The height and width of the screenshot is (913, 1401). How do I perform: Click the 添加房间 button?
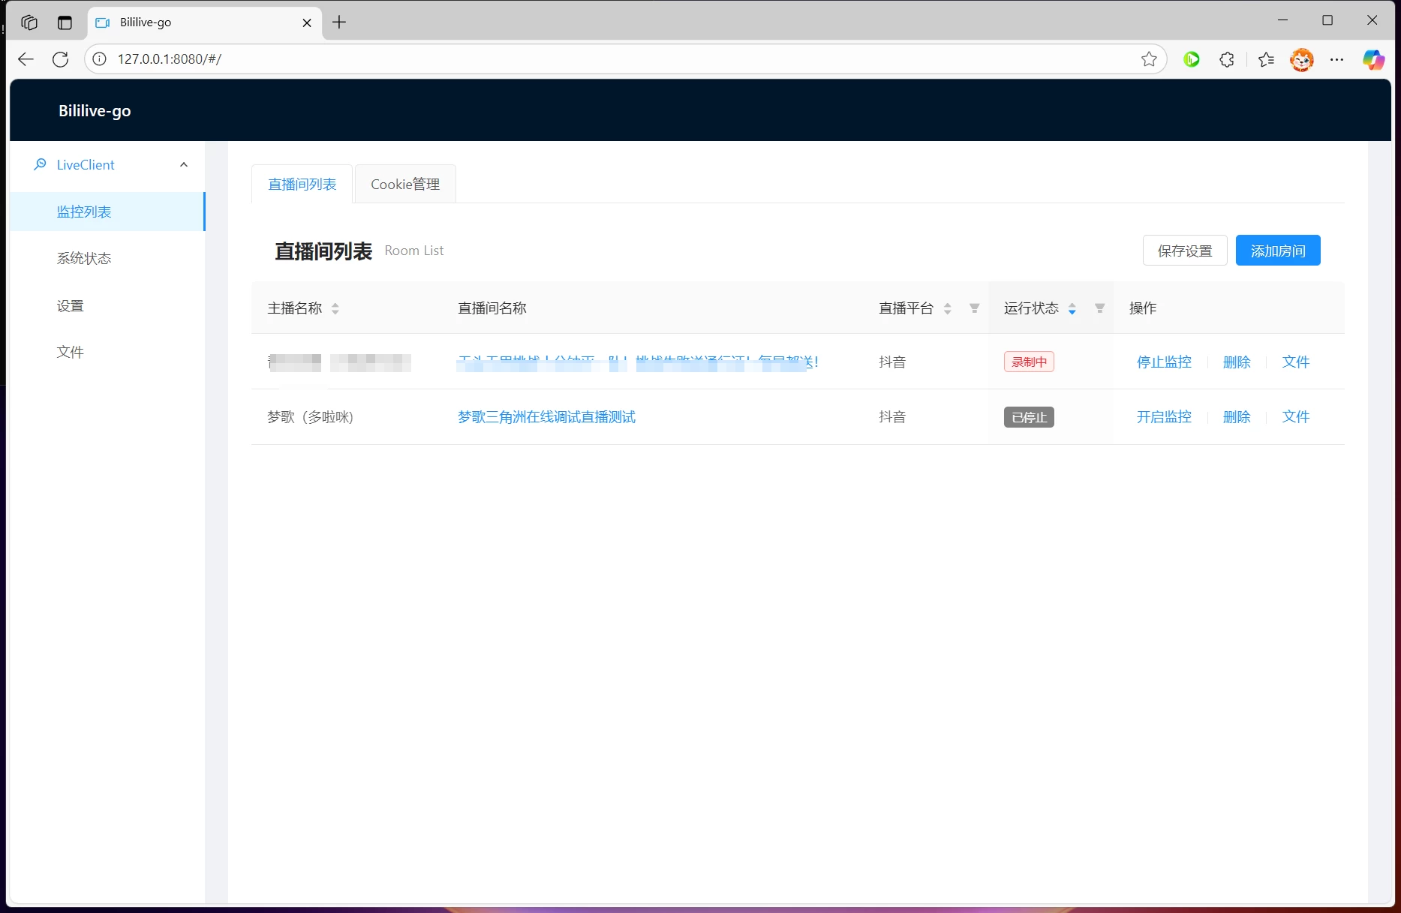point(1278,250)
